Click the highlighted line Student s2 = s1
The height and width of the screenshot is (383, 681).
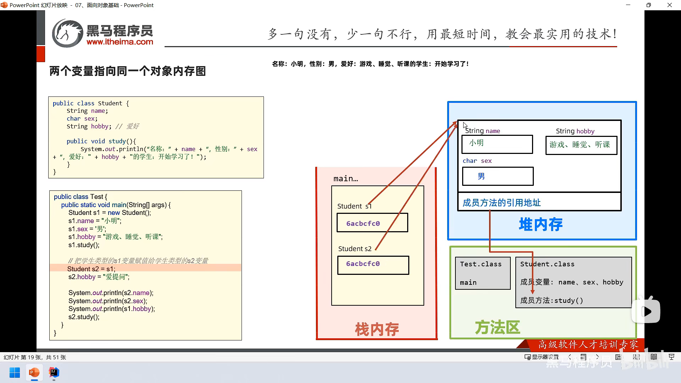(91, 269)
